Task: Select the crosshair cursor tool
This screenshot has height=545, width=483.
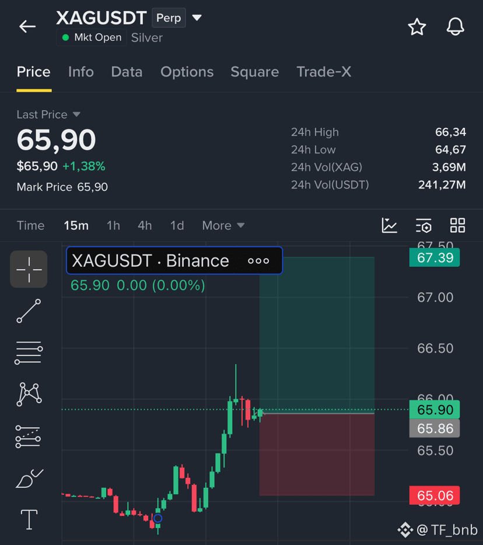Action: [x=29, y=269]
